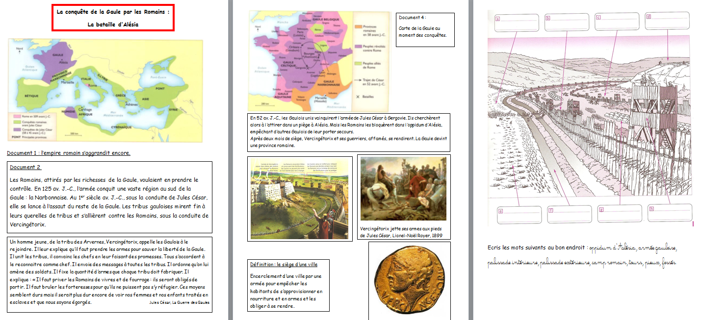Click the answer box labeled e
Viewport: 702px width, 320px height.
coord(519,215)
